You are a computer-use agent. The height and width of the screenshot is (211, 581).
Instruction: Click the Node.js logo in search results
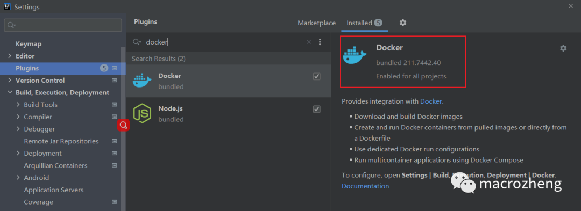(142, 113)
